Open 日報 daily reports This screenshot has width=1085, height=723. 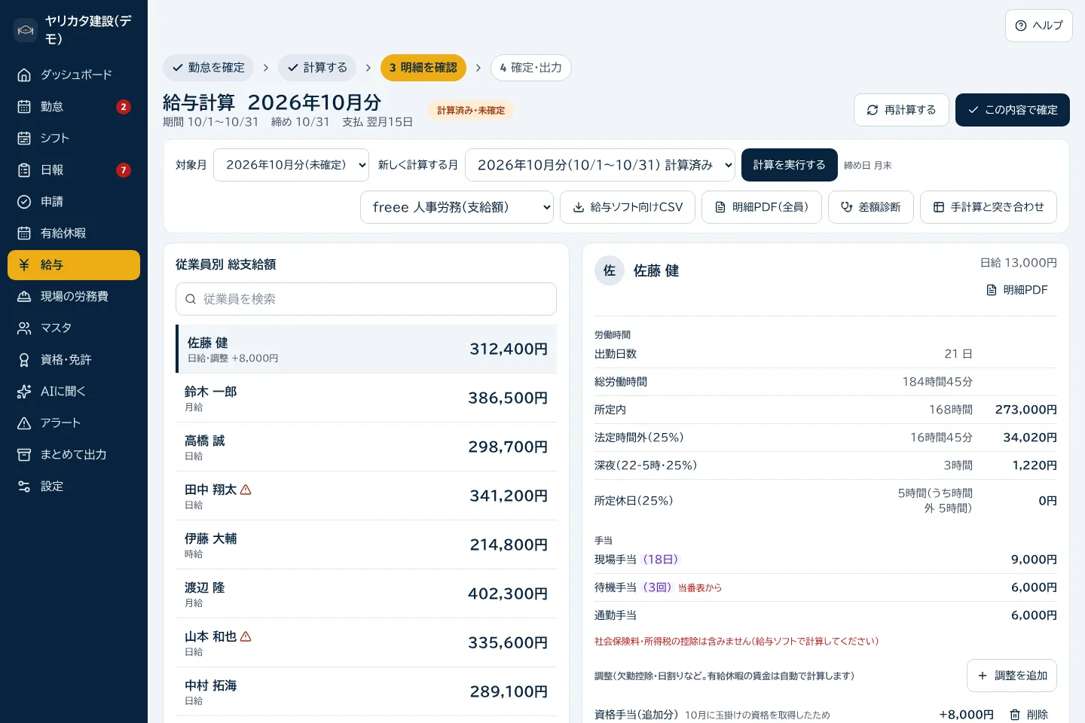pos(74,169)
